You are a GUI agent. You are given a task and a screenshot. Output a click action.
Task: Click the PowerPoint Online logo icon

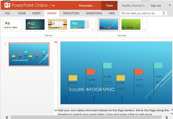(x=7, y=5)
